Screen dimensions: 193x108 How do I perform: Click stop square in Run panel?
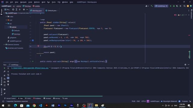point(5,75)
